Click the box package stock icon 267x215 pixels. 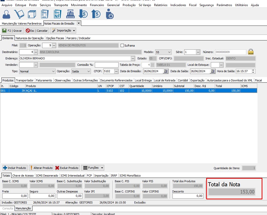point(32,14)
